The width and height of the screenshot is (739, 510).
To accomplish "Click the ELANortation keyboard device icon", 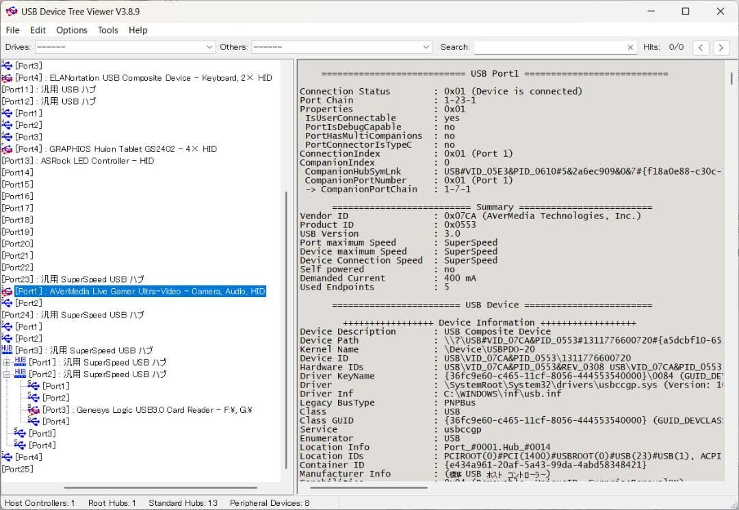I will [x=7, y=78].
